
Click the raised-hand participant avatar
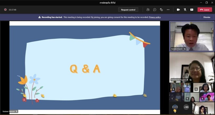[175, 107]
